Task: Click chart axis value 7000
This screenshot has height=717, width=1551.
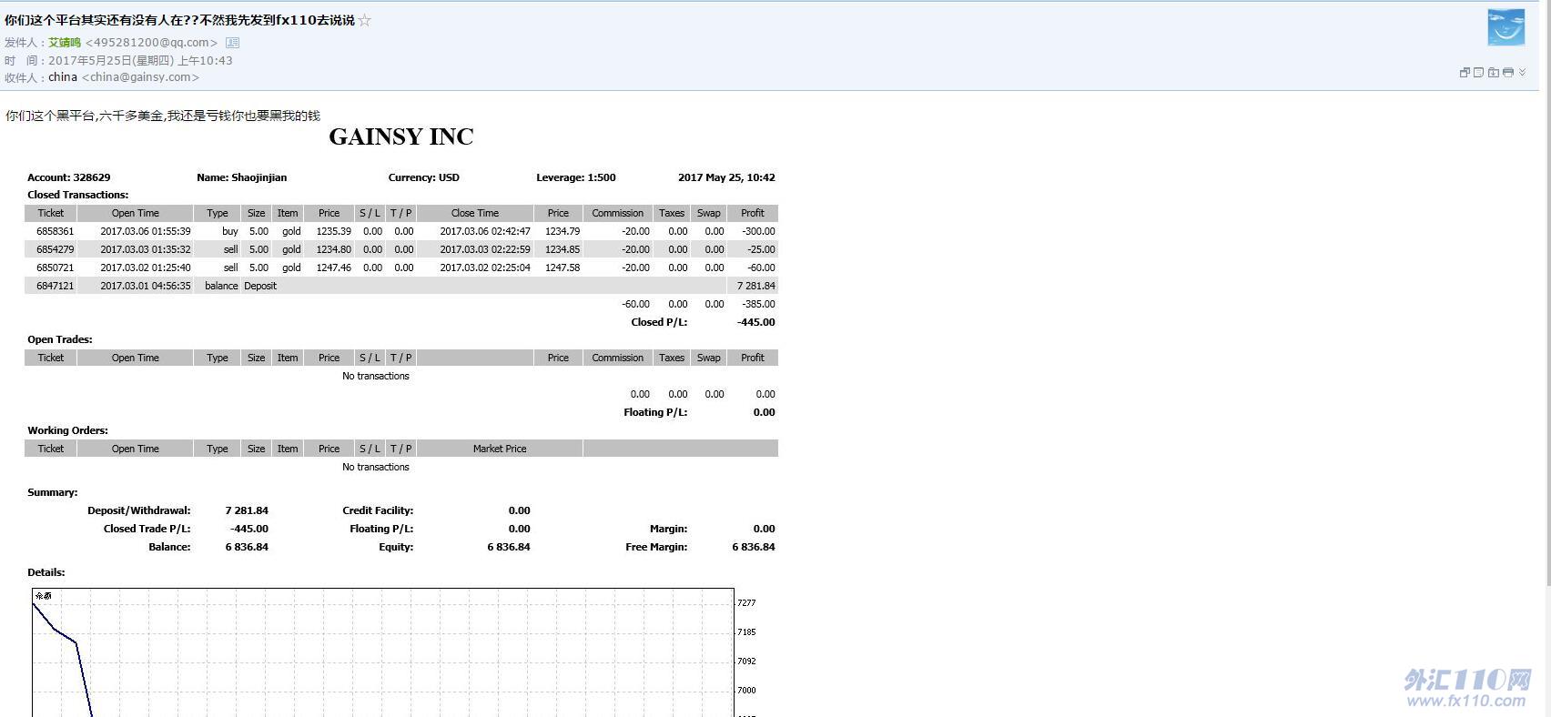Action: [746, 691]
